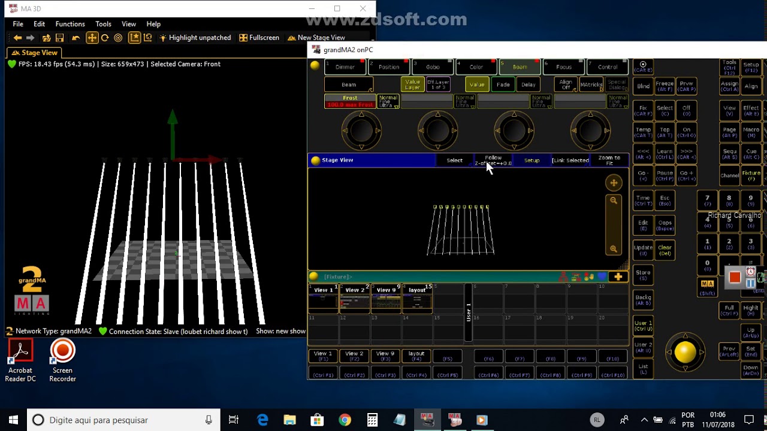Toggle Link Selected in Stage View

(x=570, y=160)
